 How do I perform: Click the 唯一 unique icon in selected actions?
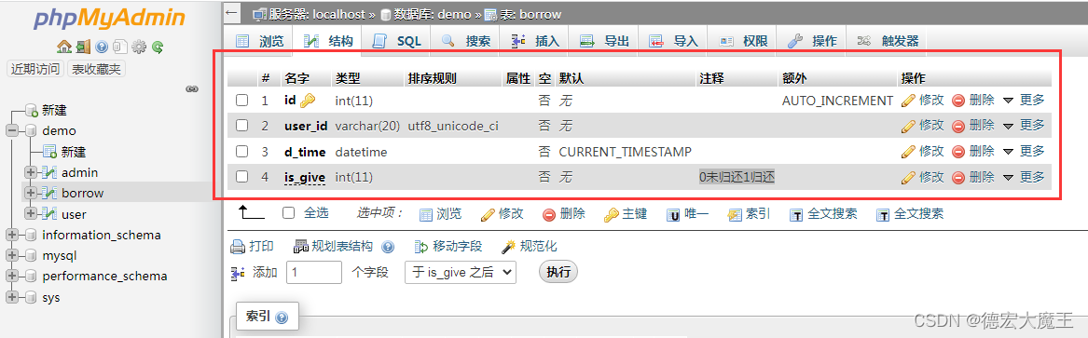click(x=673, y=215)
